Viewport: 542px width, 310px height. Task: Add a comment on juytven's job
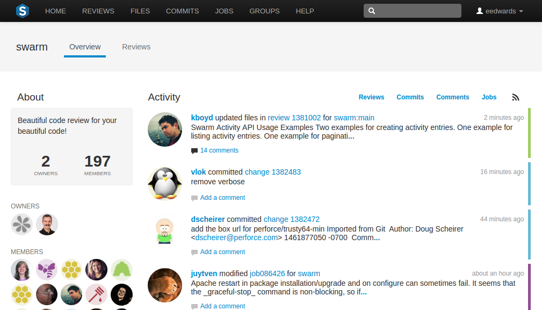coord(222,306)
